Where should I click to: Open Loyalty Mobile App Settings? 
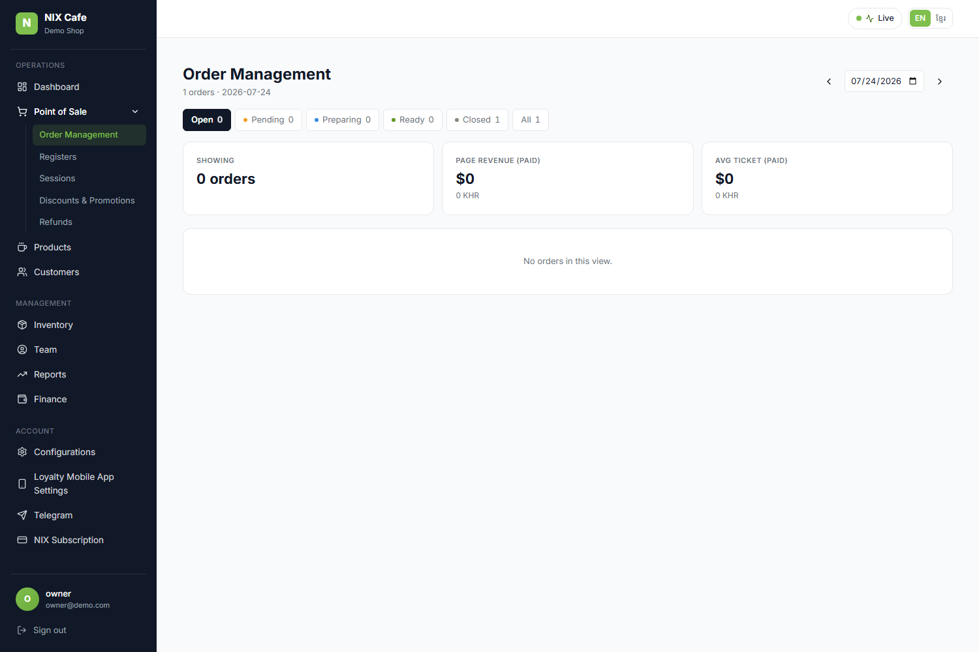coord(78,484)
